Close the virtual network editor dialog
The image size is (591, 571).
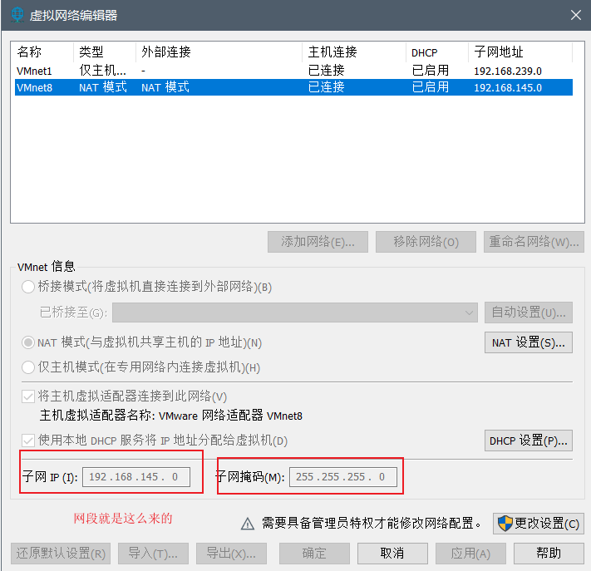coord(575,15)
